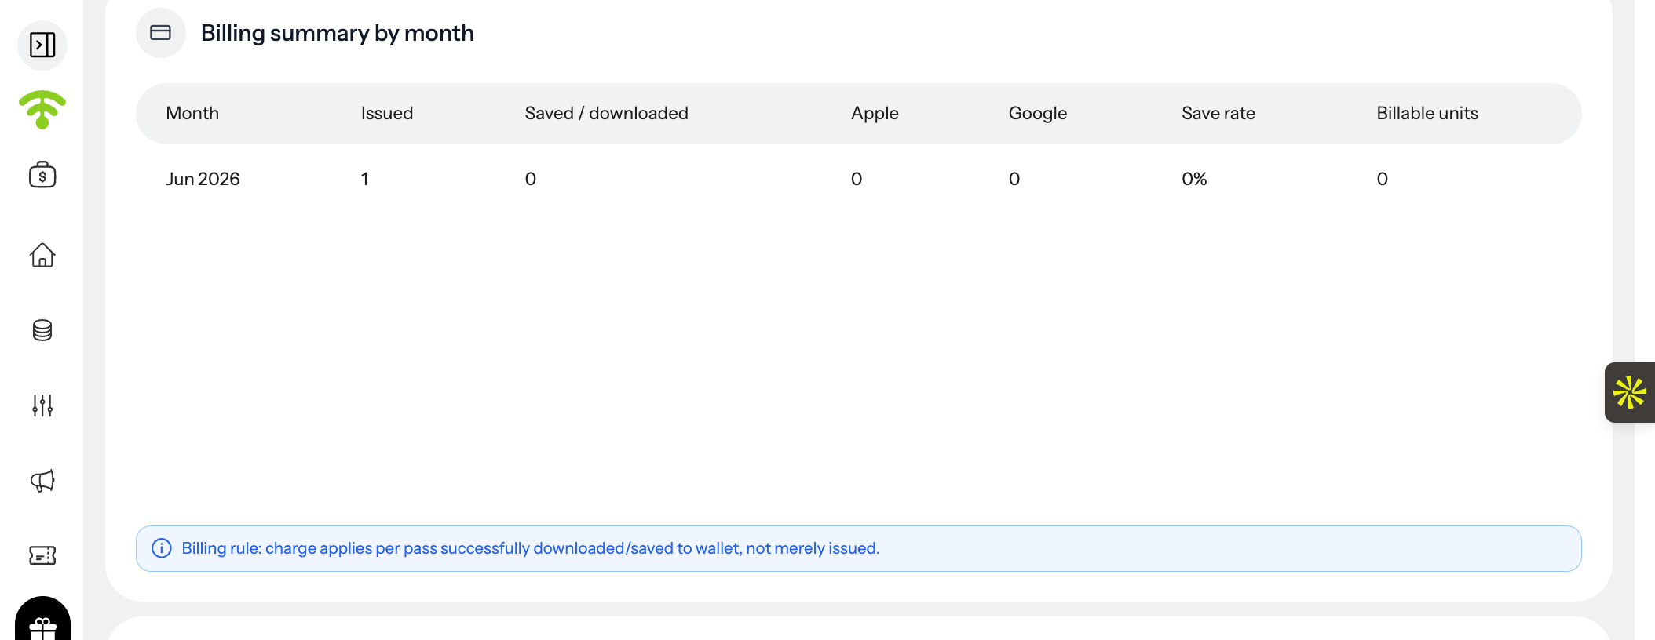Open the database stack icon
This screenshot has width=1655, height=640.
tap(42, 330)
